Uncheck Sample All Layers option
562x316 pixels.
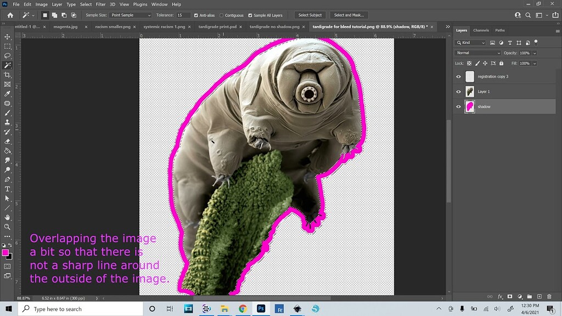(251, 15)
